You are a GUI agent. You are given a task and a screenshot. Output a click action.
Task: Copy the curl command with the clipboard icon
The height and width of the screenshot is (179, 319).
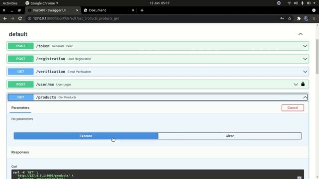pyautogui.click(x=299, y=178)
